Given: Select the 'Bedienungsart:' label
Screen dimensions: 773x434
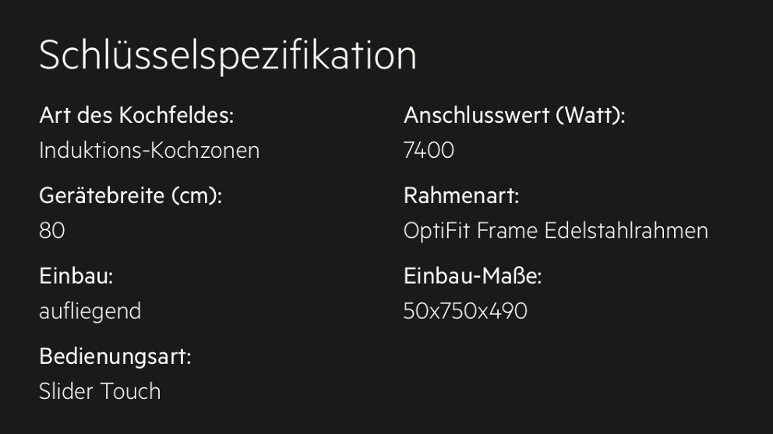Looking at the screenshot, I should [115, 356].
